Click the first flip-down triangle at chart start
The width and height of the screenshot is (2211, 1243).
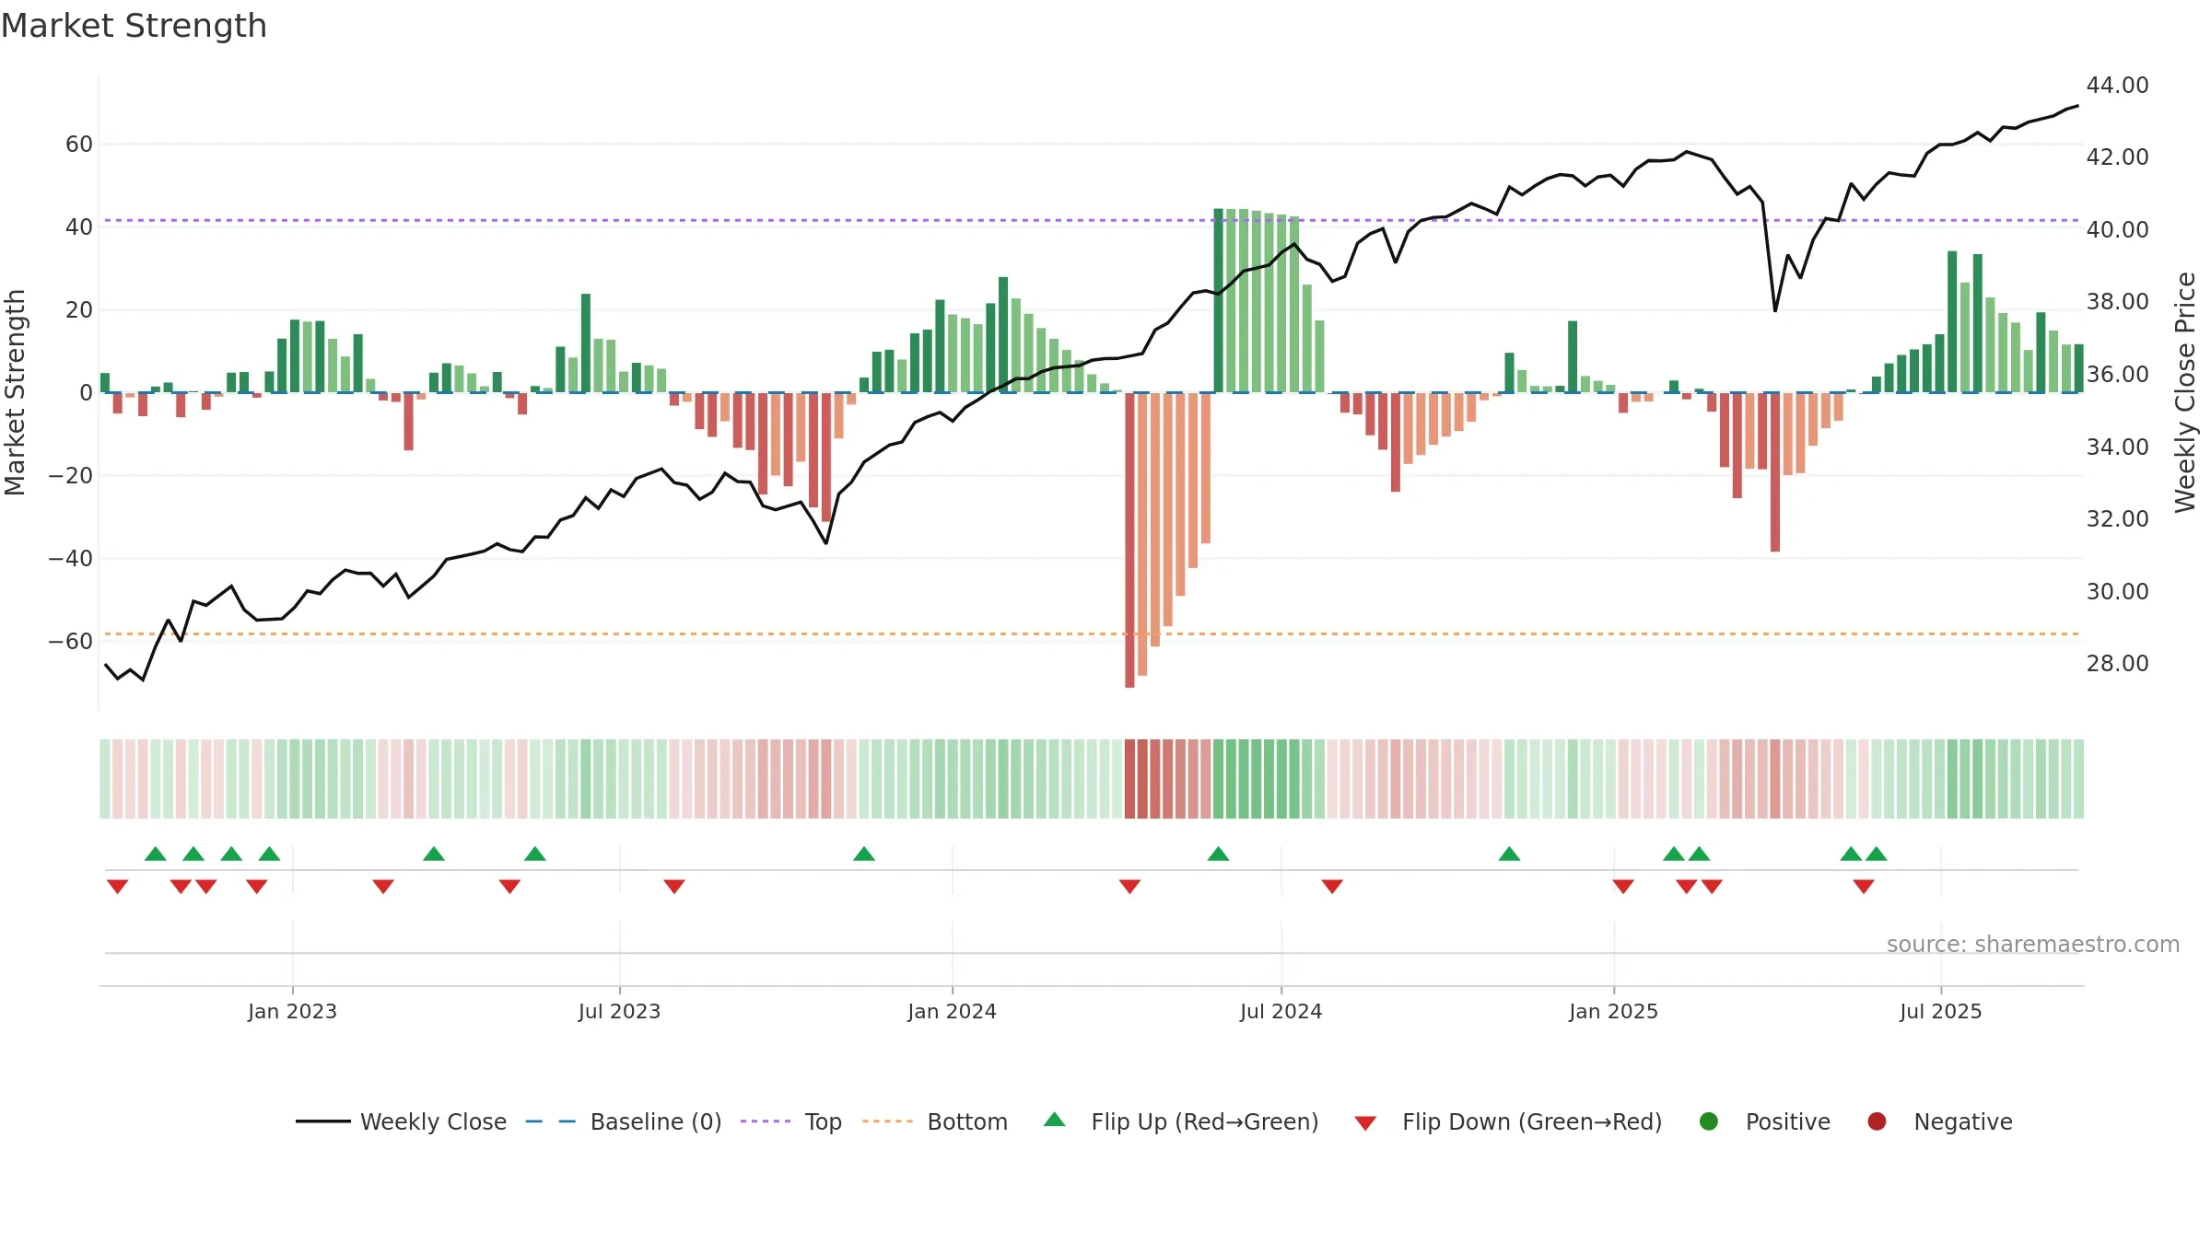point(117,887)
